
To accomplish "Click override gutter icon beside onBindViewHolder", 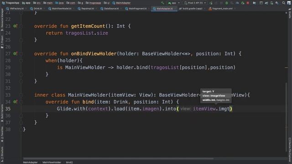I will click(x=15, y=54).
